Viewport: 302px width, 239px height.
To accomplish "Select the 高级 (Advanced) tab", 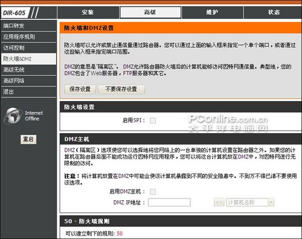I will (x=150, y=12).
